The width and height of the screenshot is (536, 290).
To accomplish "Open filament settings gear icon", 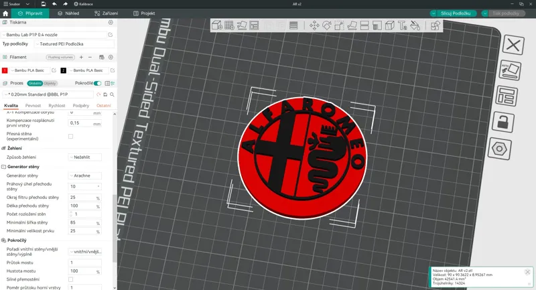I will [x=111, y=57].
